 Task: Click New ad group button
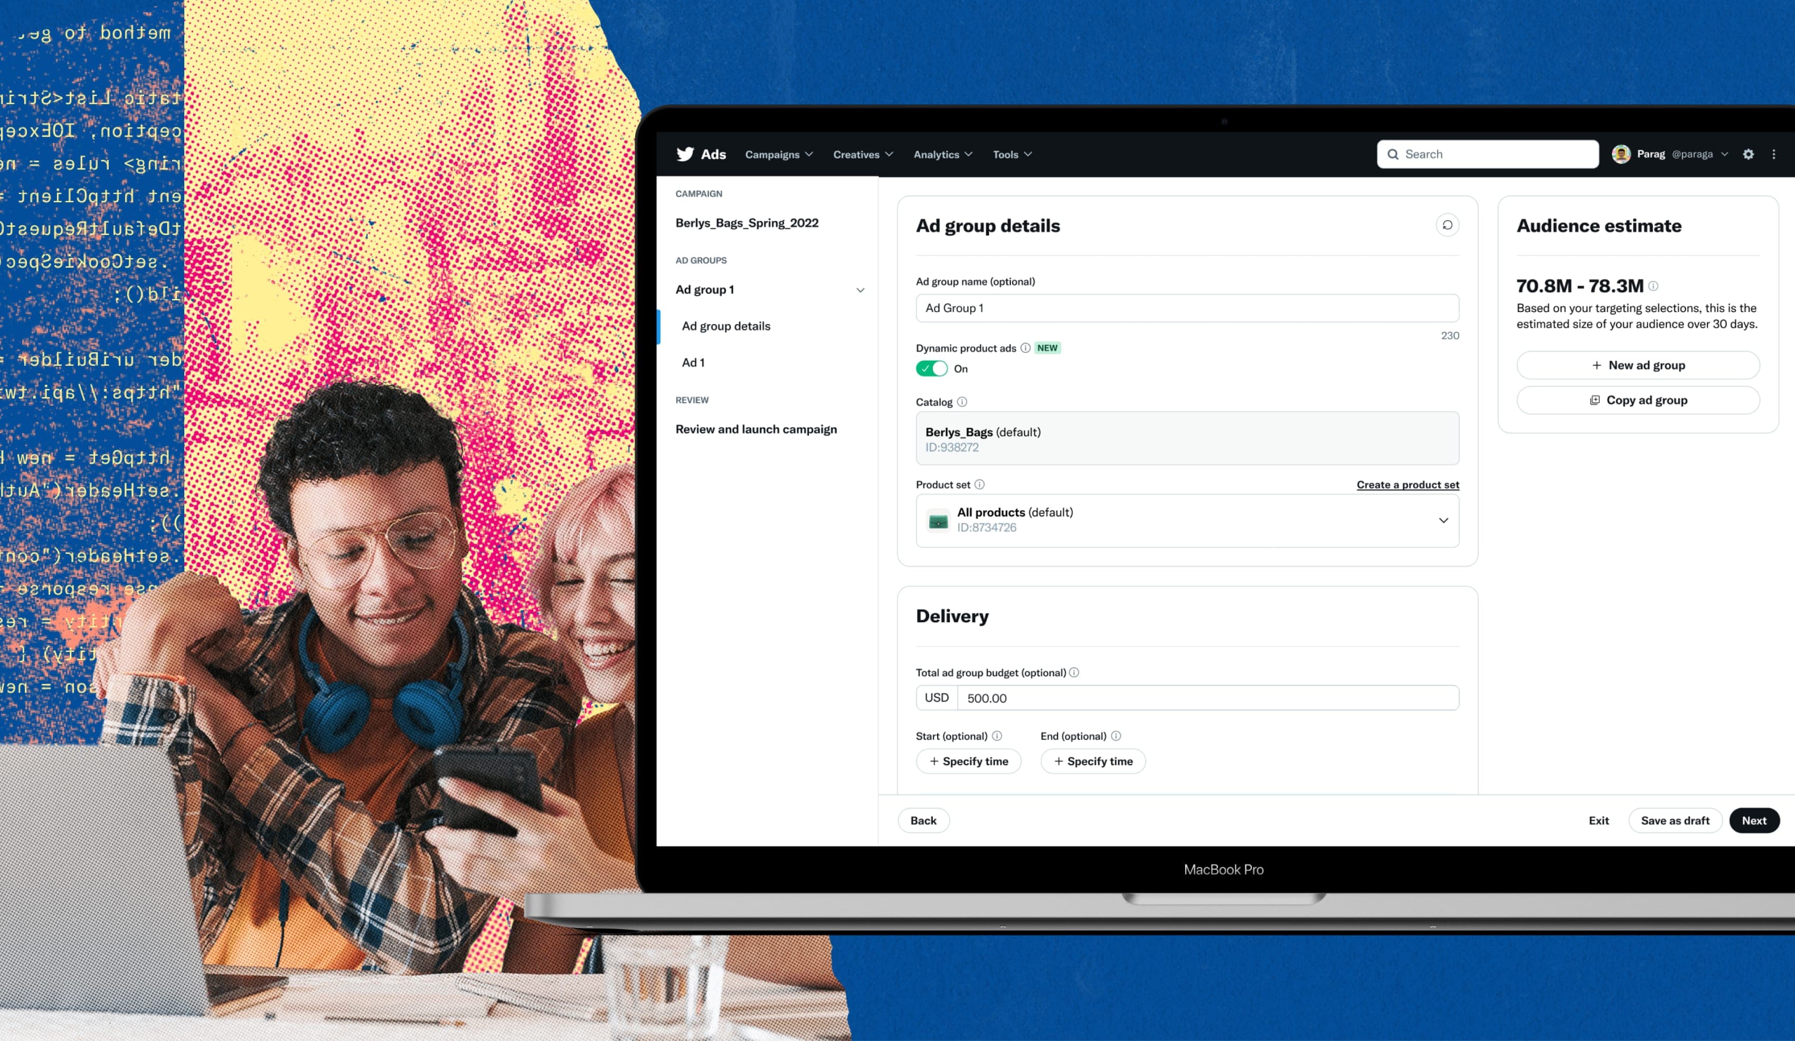click(1638, 364)
